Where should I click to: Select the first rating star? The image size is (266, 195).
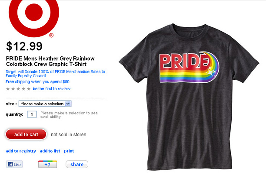[8, 89]
